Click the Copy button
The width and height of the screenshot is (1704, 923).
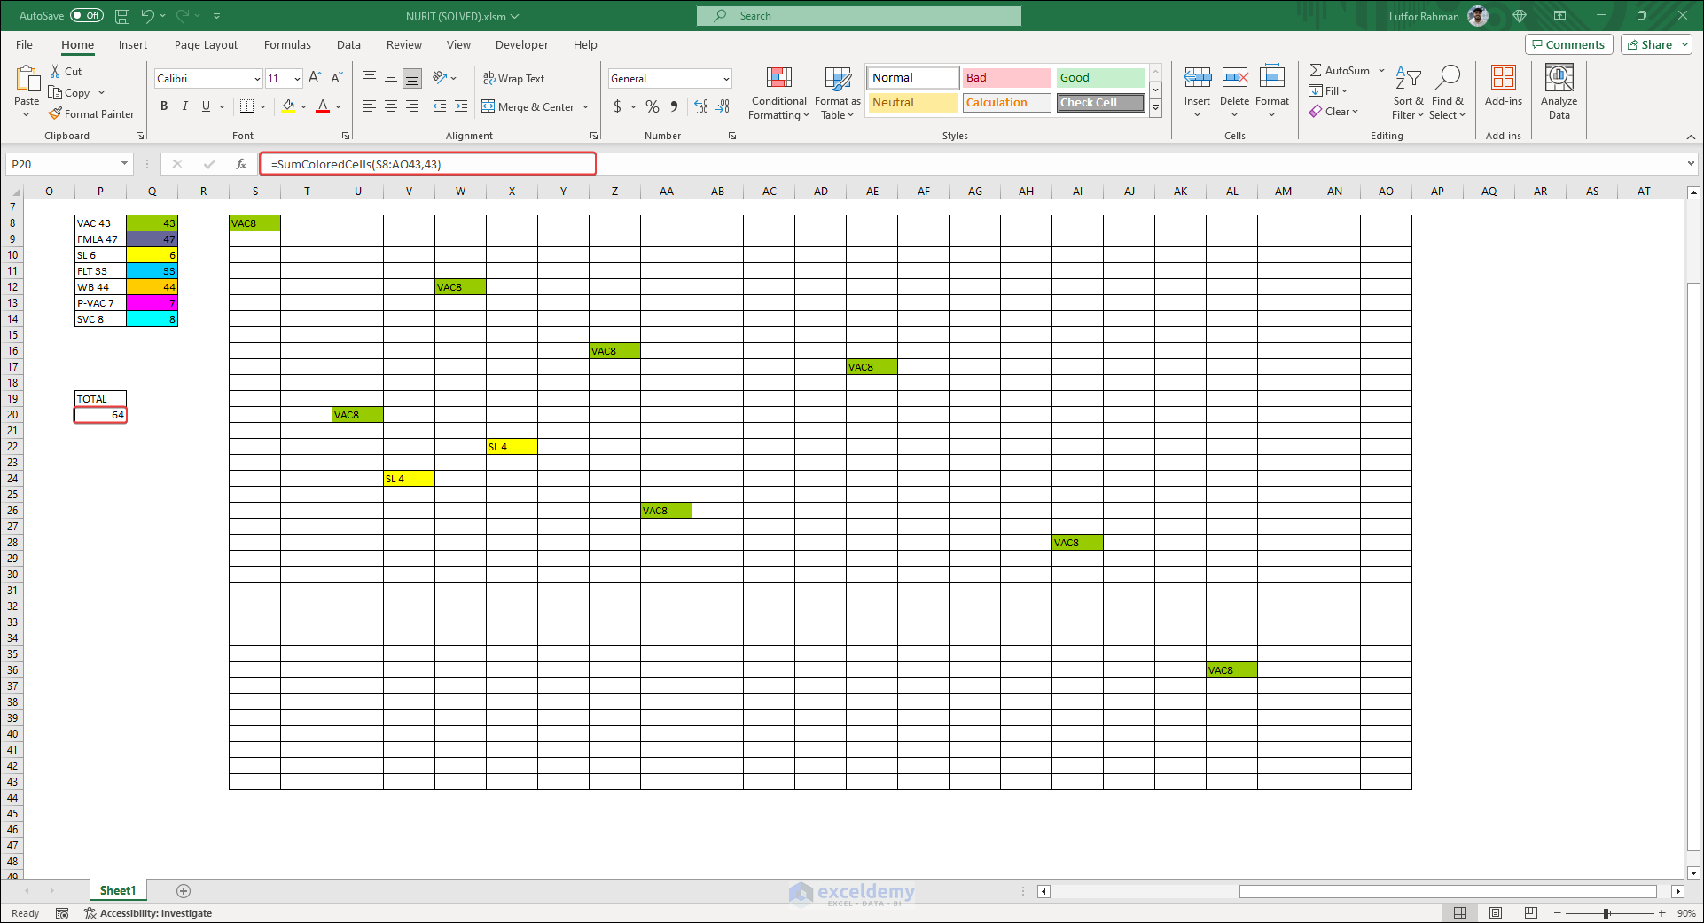pyautogui.click(x=70, y=93)
